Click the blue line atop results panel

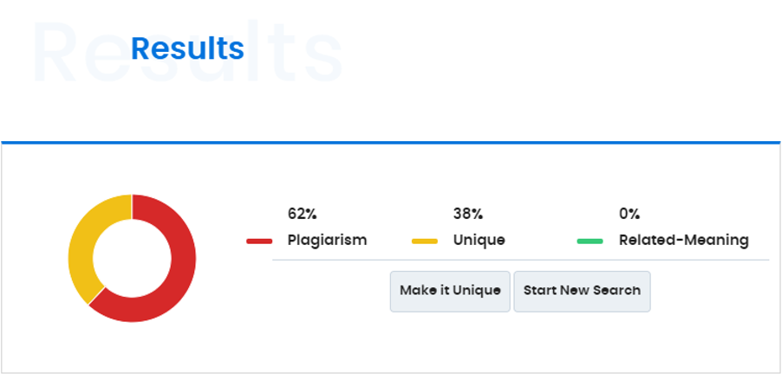(391, 143)
